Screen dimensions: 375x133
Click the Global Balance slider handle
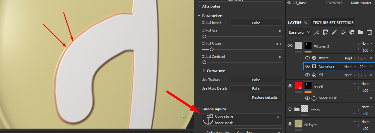pyautogui.click(x=211, y=49)
